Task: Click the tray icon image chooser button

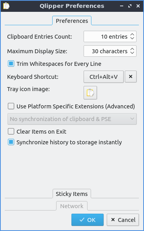Action: 90,93
